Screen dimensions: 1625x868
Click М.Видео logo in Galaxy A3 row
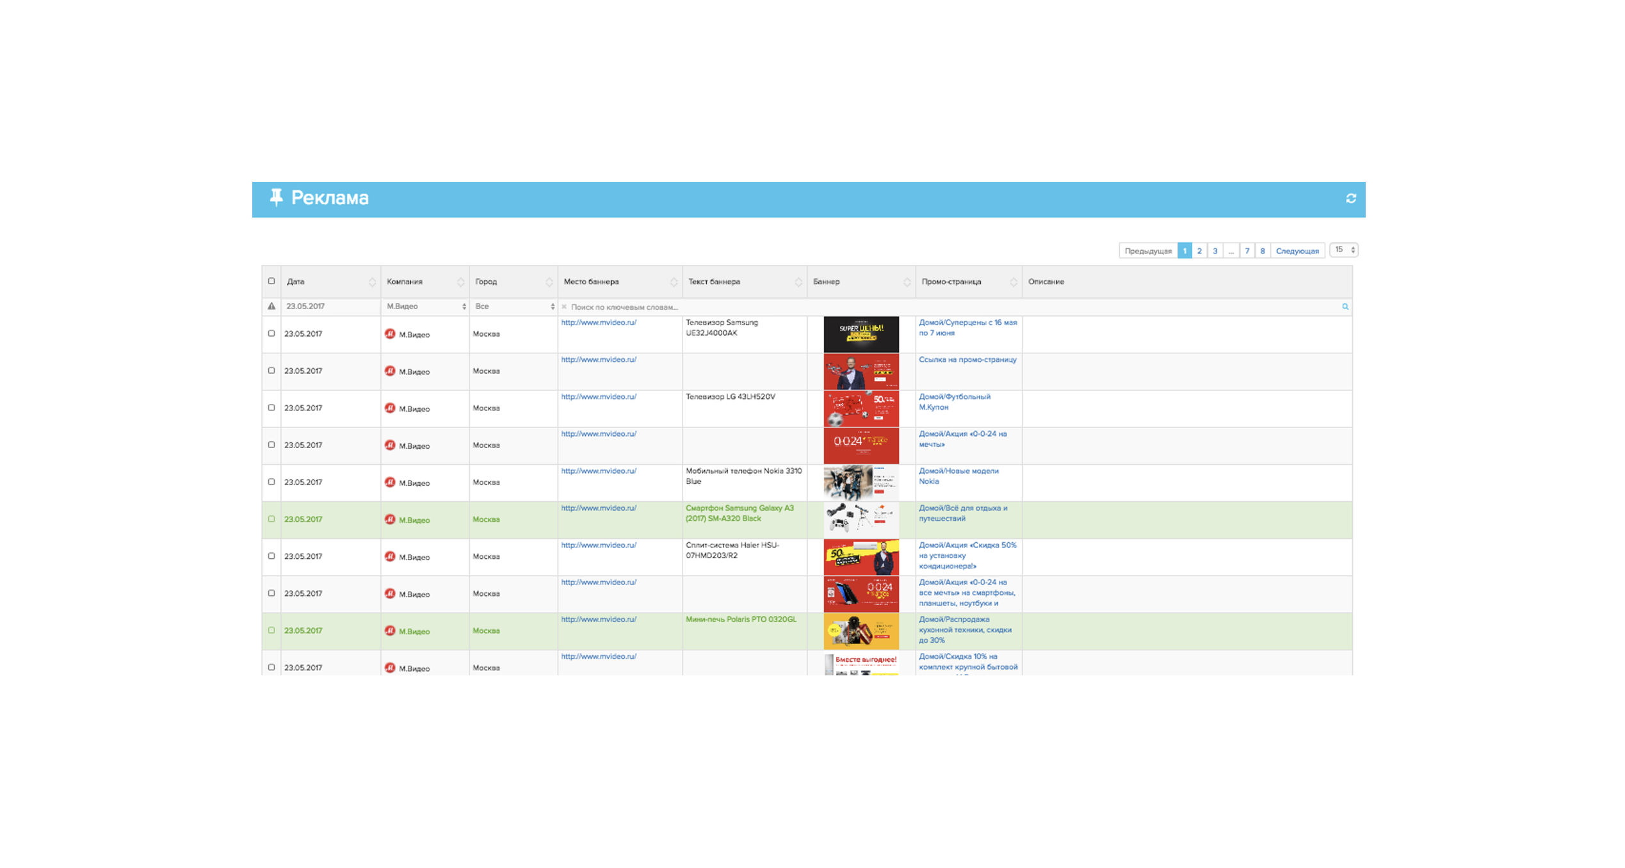click(390, 519)
